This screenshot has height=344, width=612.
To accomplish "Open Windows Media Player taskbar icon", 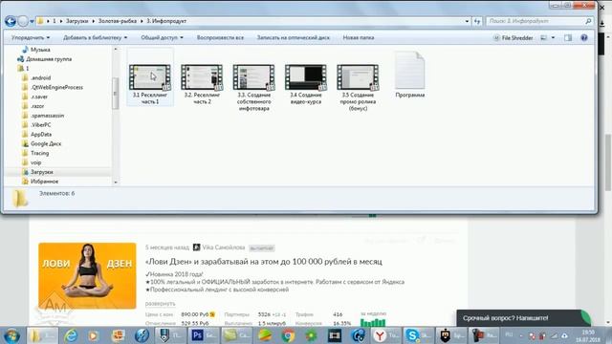I will pyautogui.click(x=94, y=335).
